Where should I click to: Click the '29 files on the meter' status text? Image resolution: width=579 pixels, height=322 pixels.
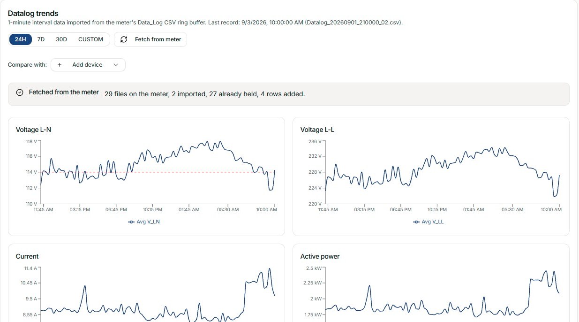(204, 94)
